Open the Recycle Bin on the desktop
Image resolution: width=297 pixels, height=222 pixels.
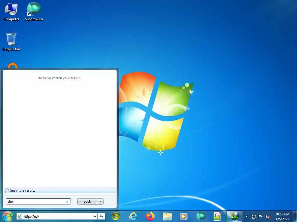pyautogui.click(x=11, y=42)
